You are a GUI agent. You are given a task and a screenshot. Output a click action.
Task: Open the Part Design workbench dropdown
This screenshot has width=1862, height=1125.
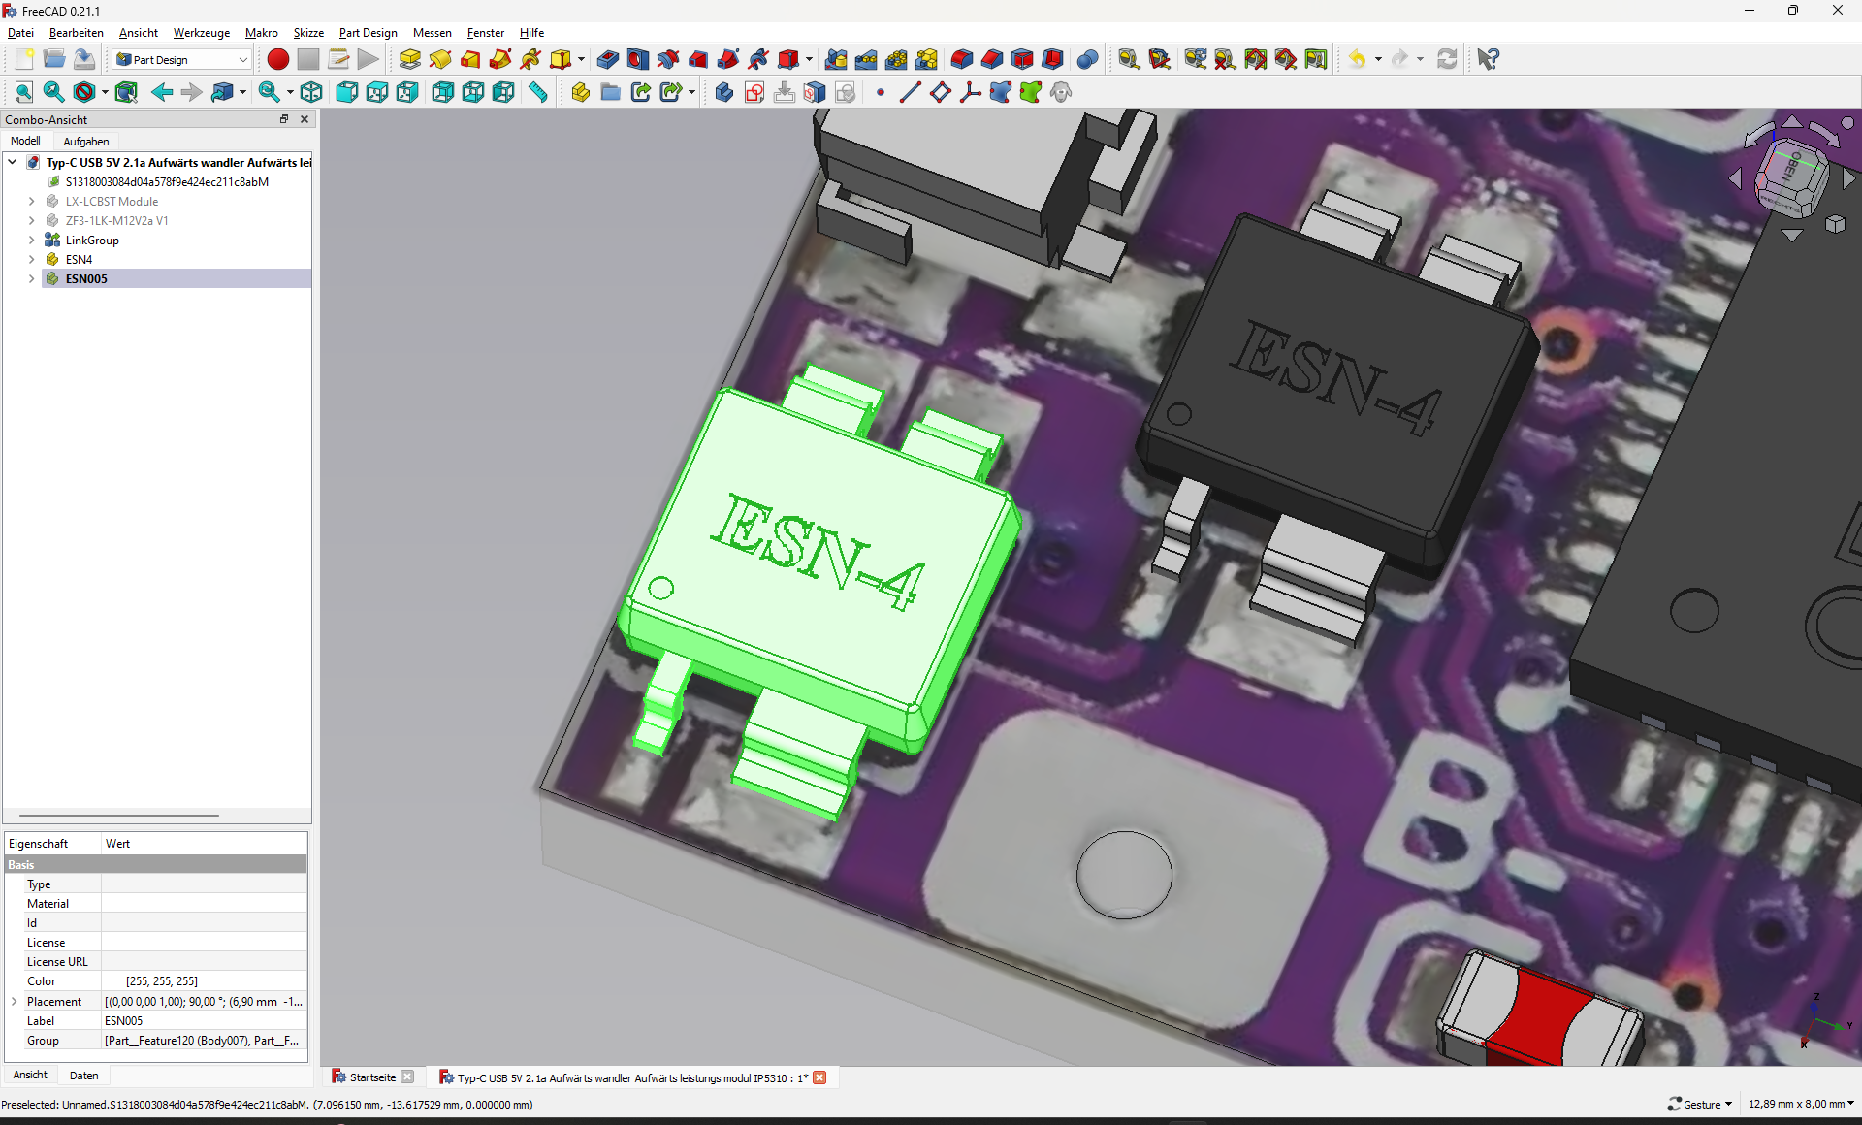[x=182, y=59]
